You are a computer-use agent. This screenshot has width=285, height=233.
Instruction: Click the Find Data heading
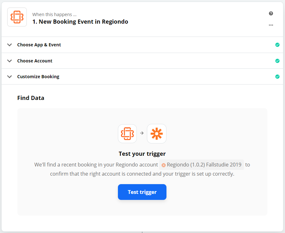pyautogui.click(x=31, y=98)
